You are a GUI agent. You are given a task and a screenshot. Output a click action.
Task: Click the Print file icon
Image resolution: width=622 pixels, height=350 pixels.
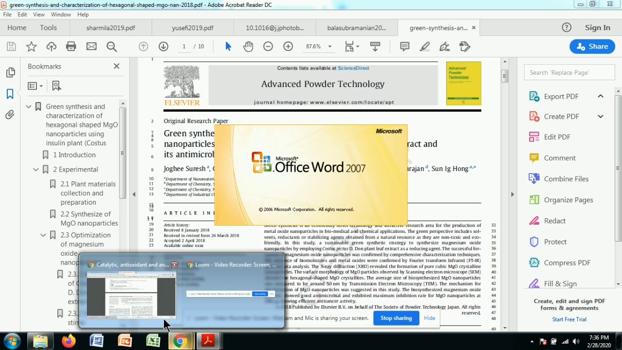71,47
